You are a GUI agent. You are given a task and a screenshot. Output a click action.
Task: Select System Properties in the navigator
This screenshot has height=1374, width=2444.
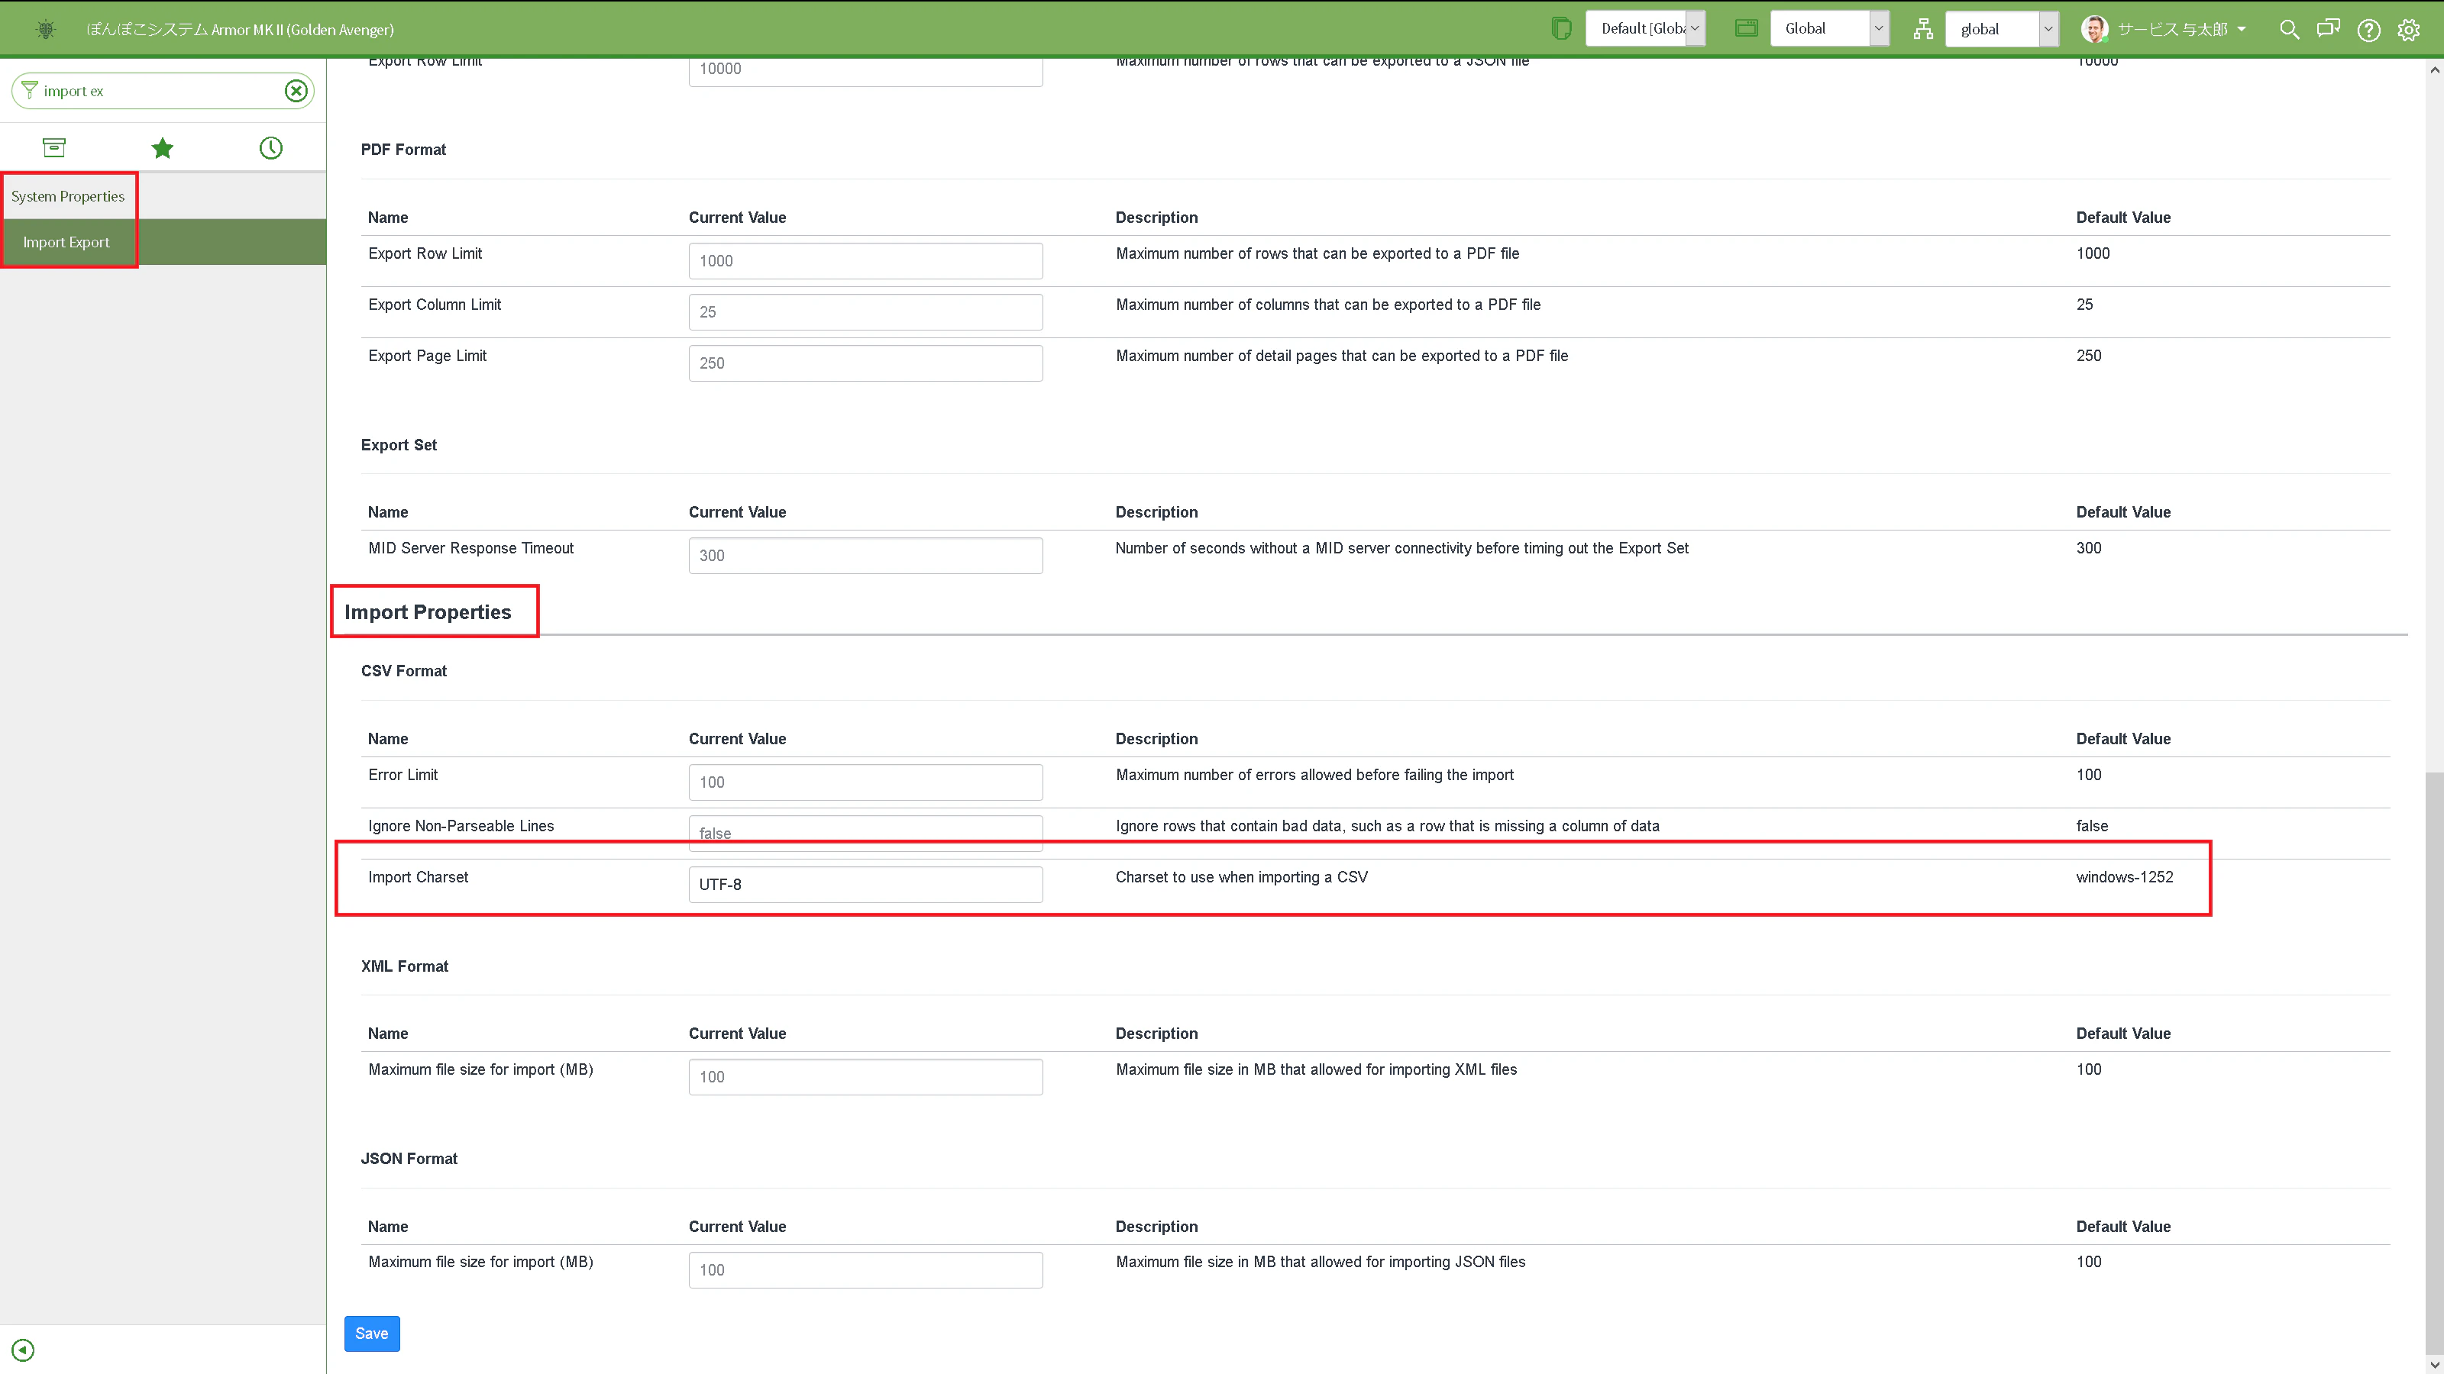point(67,196)
